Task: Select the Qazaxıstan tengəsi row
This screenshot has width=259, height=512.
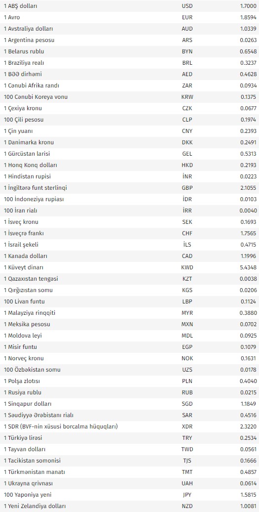Action: pos(129,279)
